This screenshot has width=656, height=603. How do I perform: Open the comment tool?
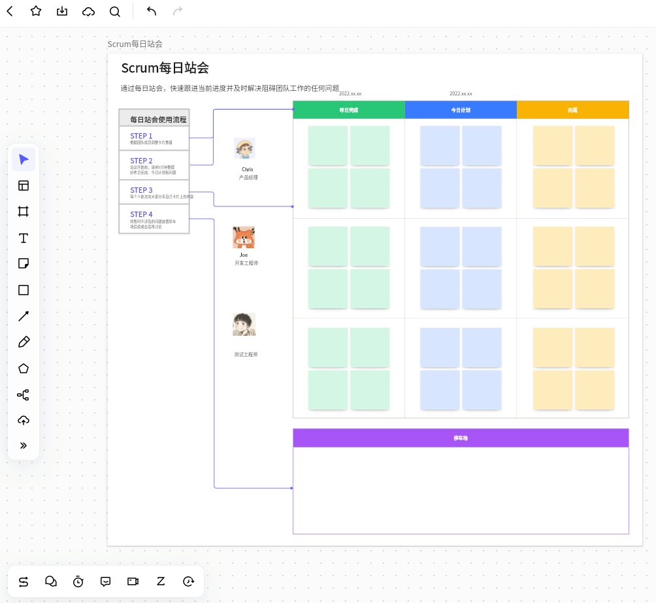(105, 581)
